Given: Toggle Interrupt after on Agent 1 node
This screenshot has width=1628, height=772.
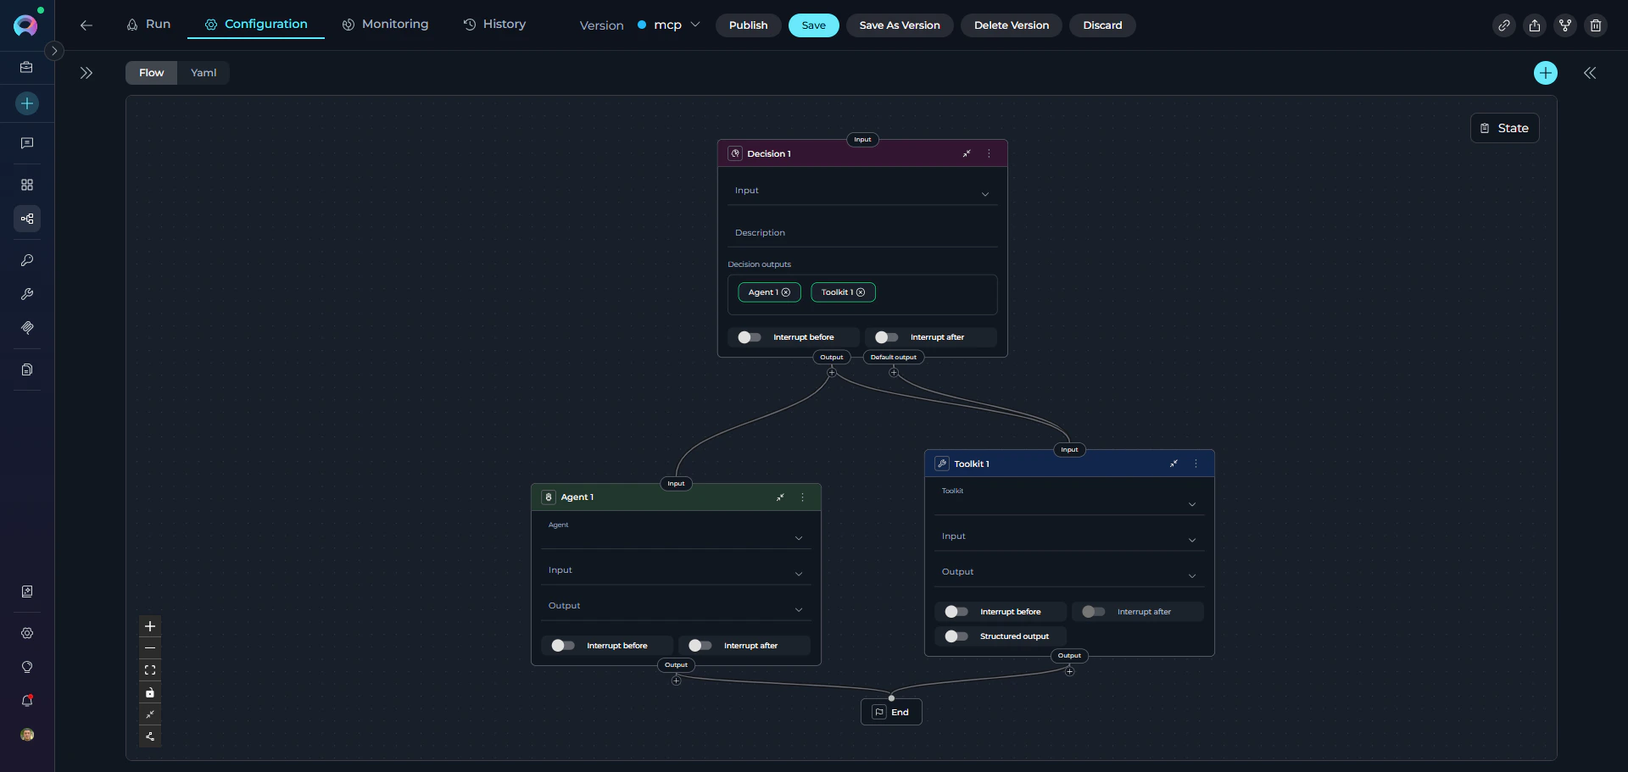Looking at the screenshot, I should (x=699, y=645).
